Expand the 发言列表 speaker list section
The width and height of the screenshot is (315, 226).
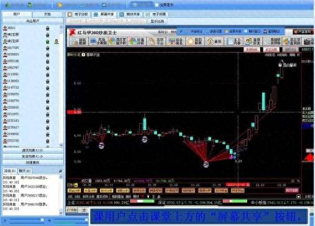[x=32, y=156]
